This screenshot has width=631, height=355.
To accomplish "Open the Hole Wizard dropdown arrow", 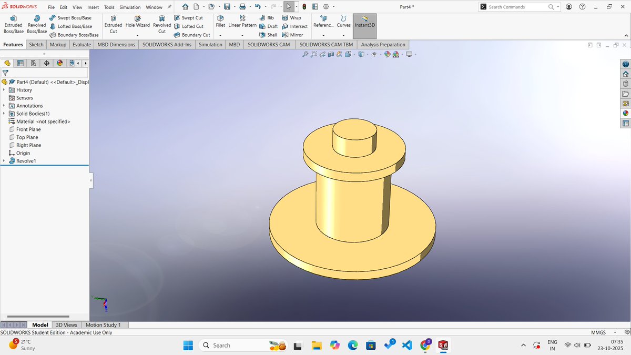I will [x=137, y=35].
